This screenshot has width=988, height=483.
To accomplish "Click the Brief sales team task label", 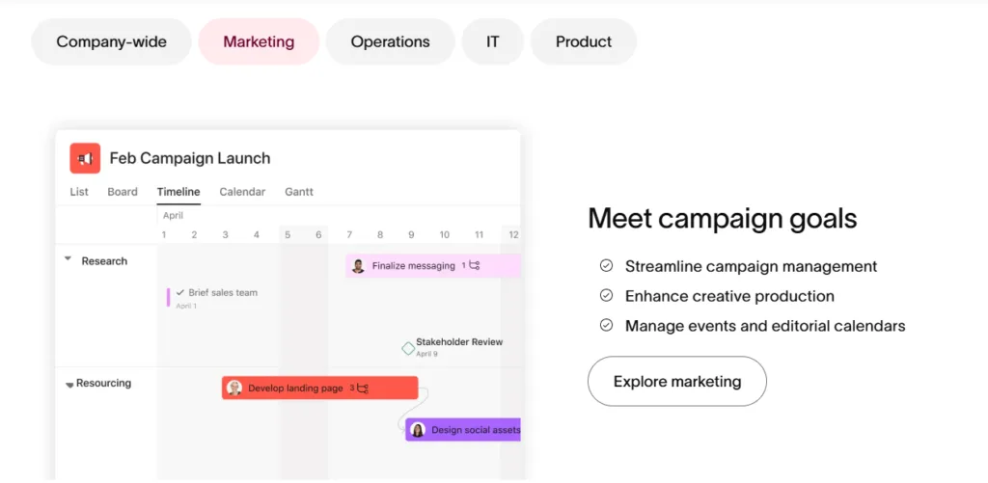I will (x=223, y=292).
